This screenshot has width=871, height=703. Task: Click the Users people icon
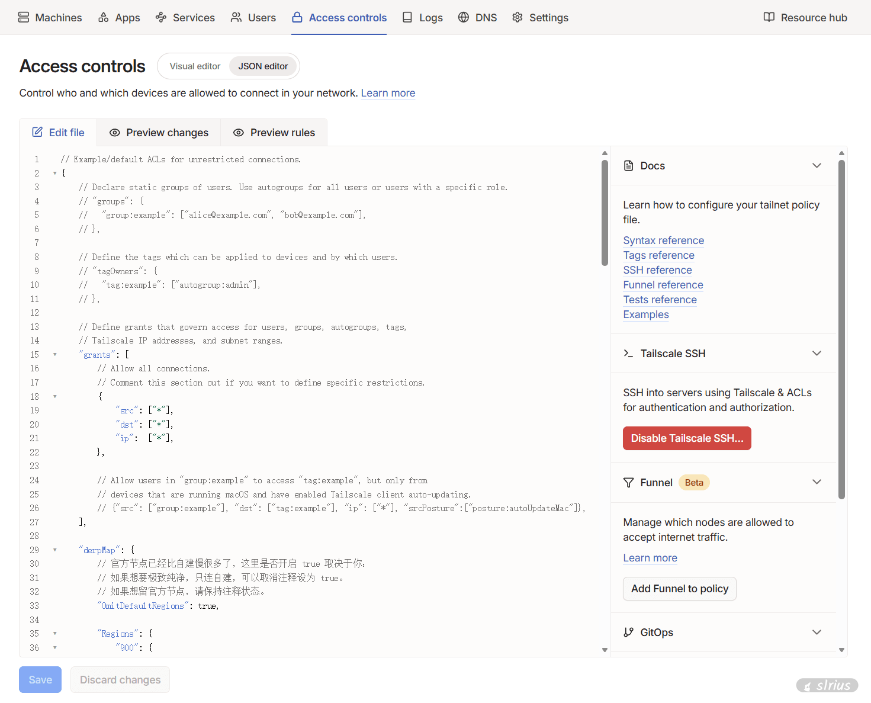click(x=236, y=17)
